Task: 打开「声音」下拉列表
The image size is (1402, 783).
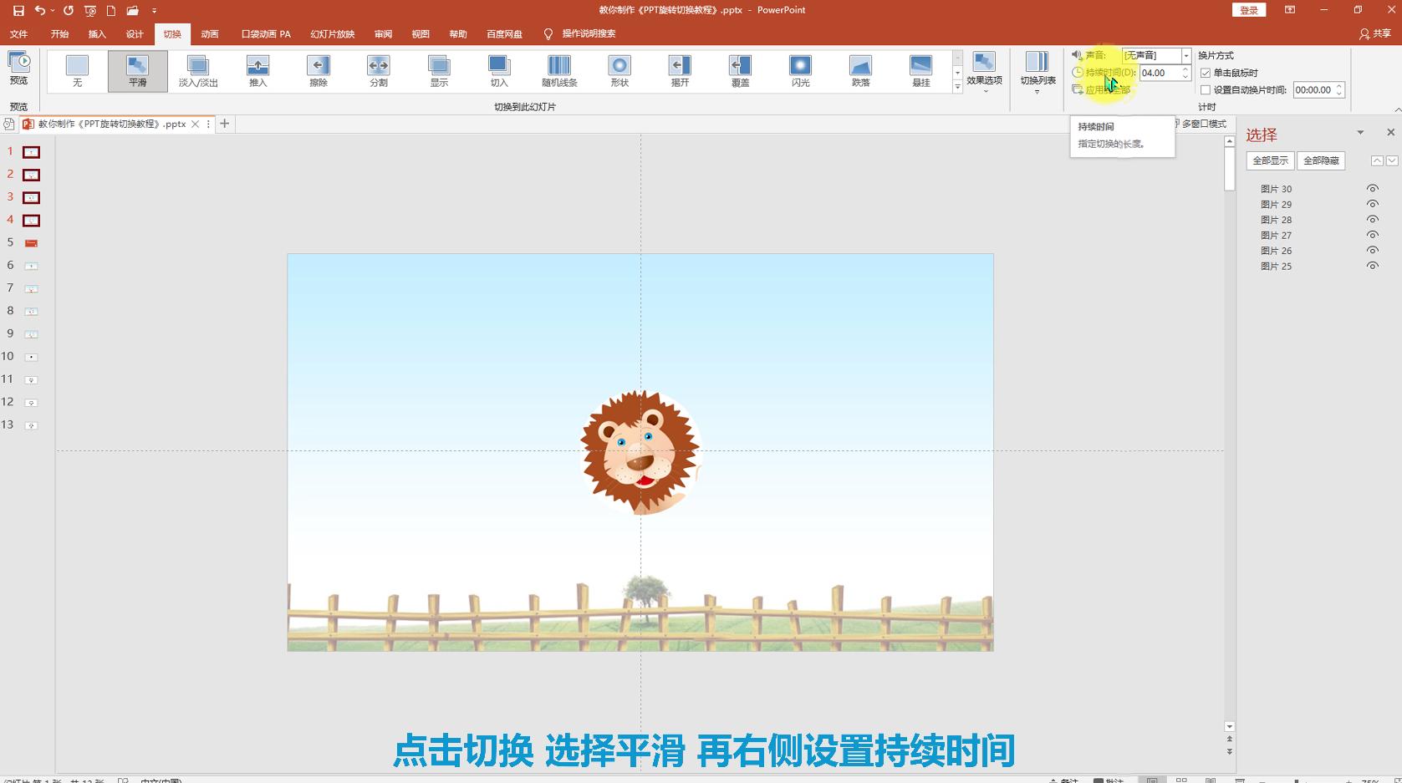Action: click(x=1186, y=56)
